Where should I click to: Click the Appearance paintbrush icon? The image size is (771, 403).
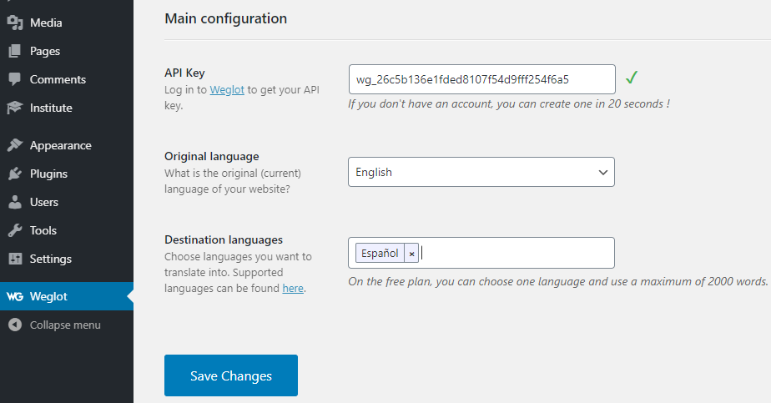coord(14,145)
